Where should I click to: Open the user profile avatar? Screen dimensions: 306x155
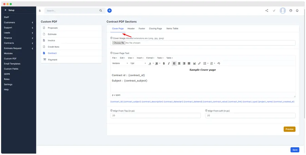point(283,11)
